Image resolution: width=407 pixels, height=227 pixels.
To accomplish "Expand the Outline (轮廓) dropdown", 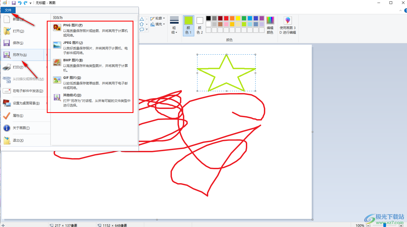I will (158, 18).
